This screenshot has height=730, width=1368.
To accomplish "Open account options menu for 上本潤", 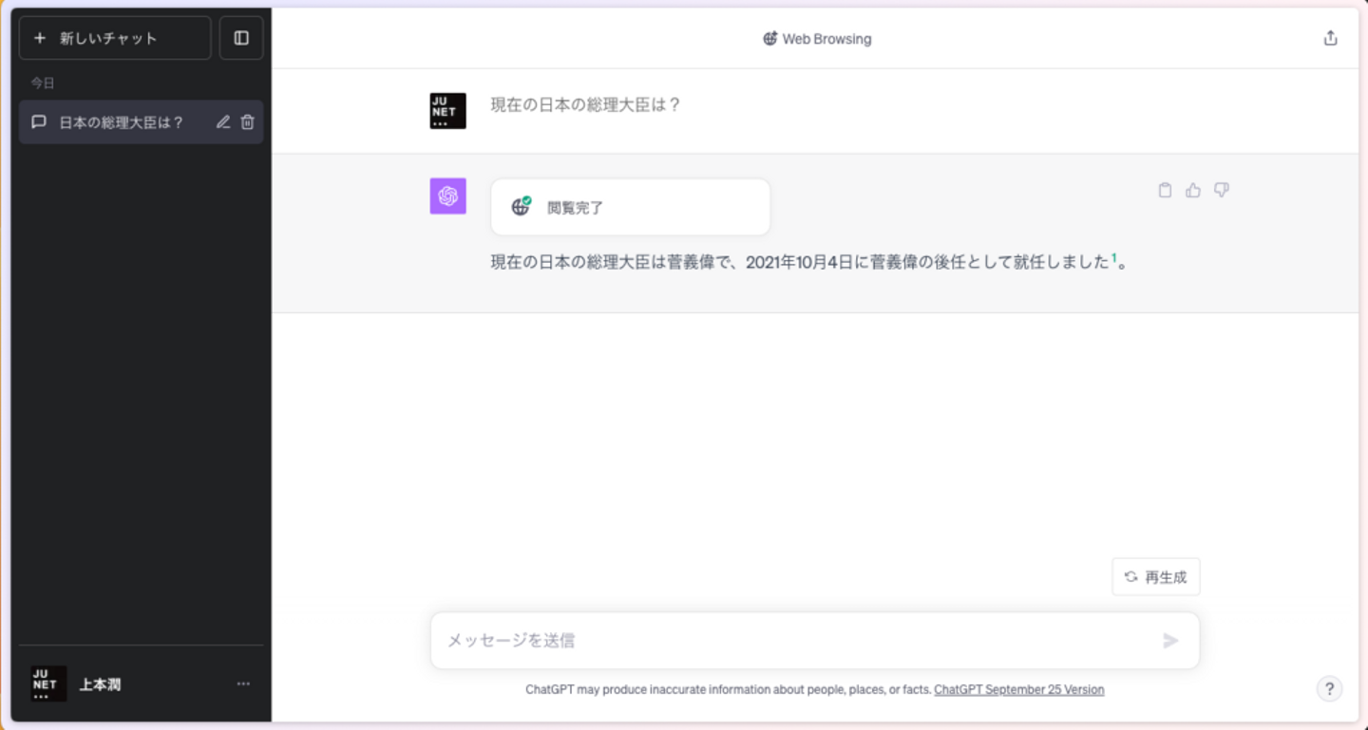I will (x=243, y=683).
